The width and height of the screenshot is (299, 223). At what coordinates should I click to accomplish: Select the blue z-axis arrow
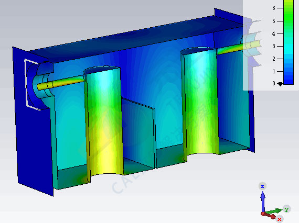(x=263, y=202)
